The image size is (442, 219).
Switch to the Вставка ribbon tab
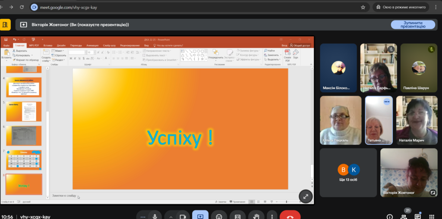pyautogui.click(x=48, y=45)
